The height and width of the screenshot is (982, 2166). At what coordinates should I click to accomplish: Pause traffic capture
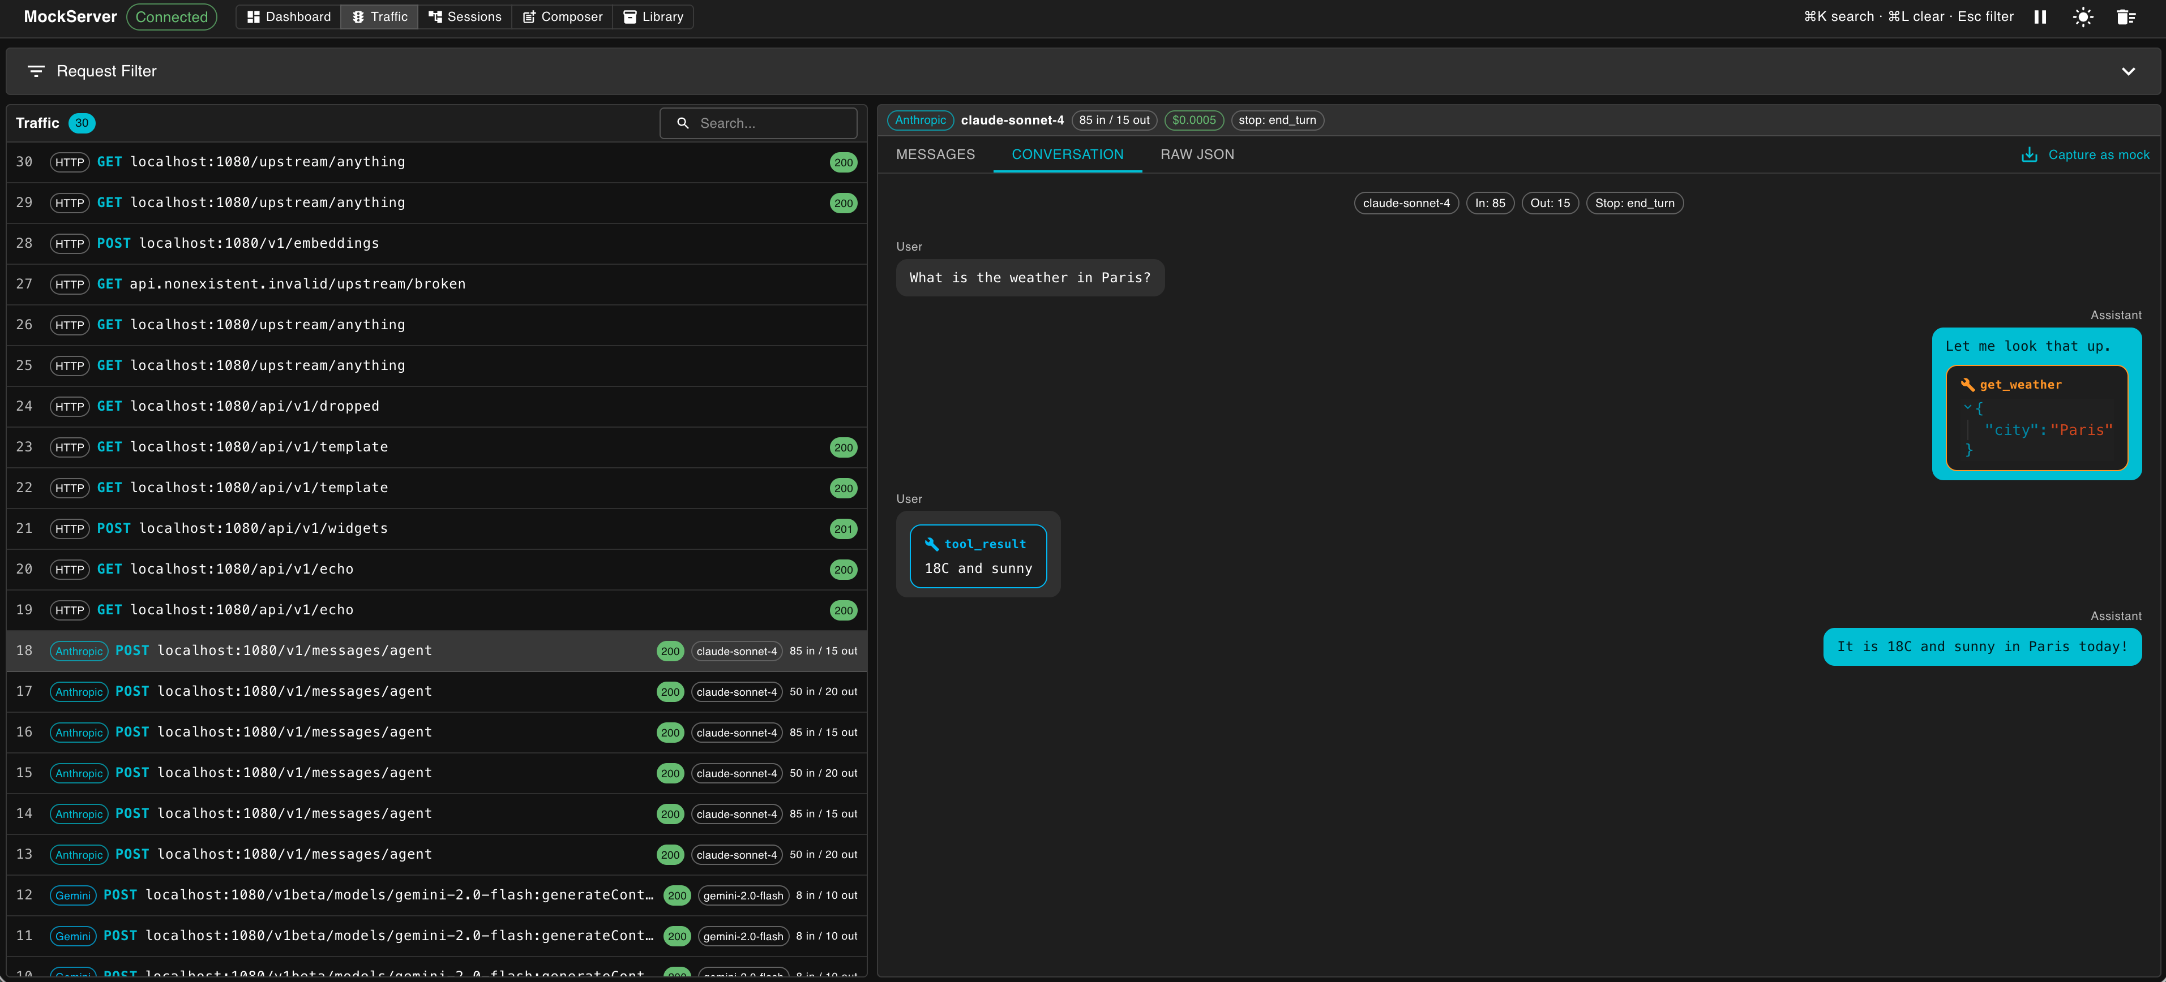point(2040,17)
